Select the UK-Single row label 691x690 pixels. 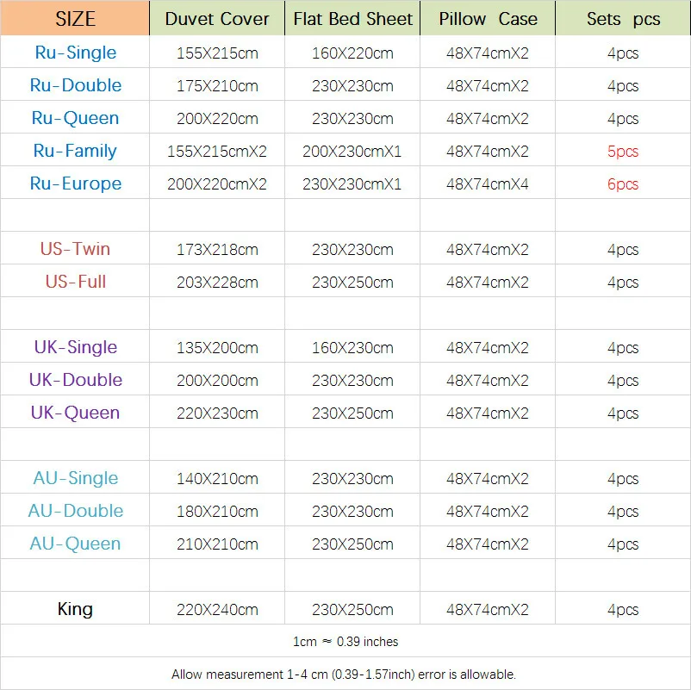pyautogui.click(x=75, y=347)
